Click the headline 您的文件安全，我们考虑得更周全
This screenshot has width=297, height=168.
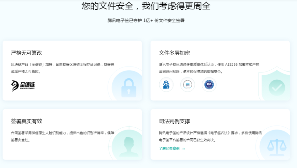tap(146, 6)
